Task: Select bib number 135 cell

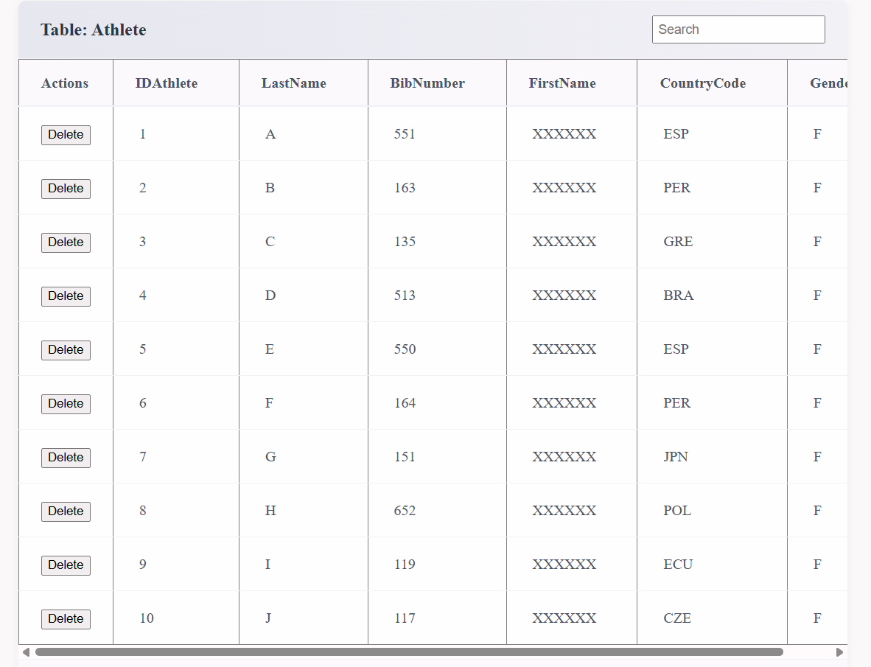Action: point(437,242)
